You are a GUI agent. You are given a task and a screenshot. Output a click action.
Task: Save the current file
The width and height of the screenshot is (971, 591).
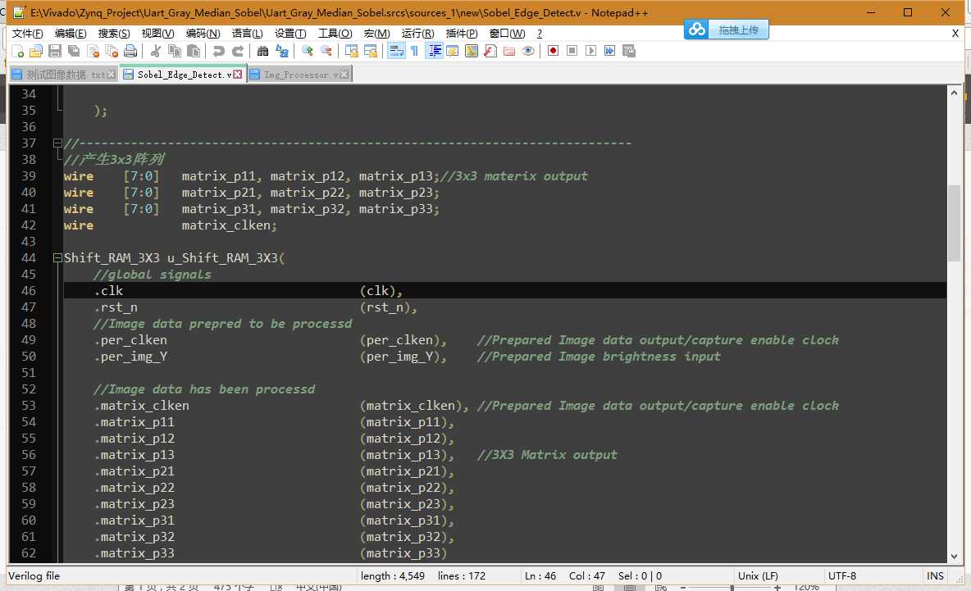tap(54, 51)
